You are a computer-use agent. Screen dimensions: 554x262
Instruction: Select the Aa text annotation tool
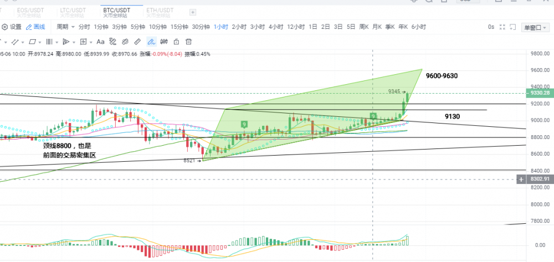(x=100, y=42)
